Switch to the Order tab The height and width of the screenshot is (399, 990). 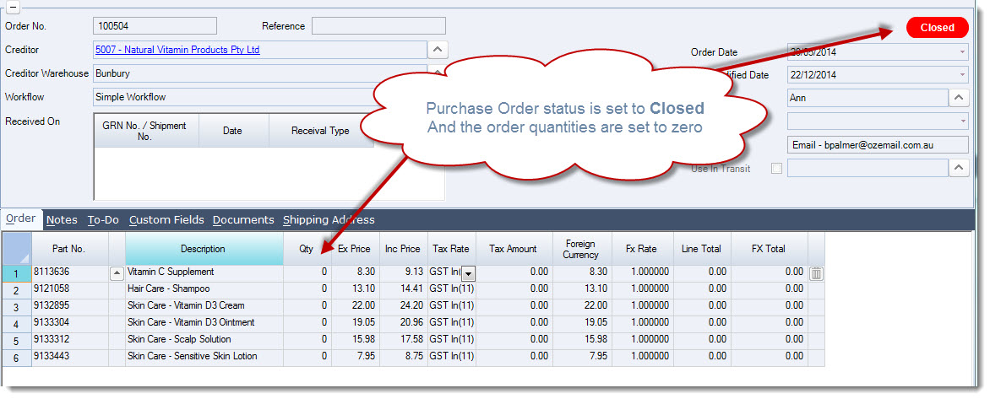click(x=21, y=218)
